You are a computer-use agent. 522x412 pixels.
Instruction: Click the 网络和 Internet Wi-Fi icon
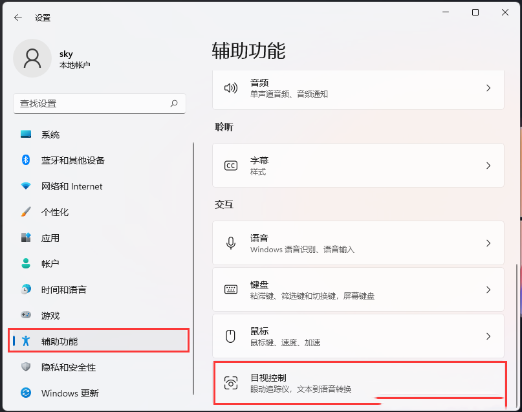pos(25,186)
